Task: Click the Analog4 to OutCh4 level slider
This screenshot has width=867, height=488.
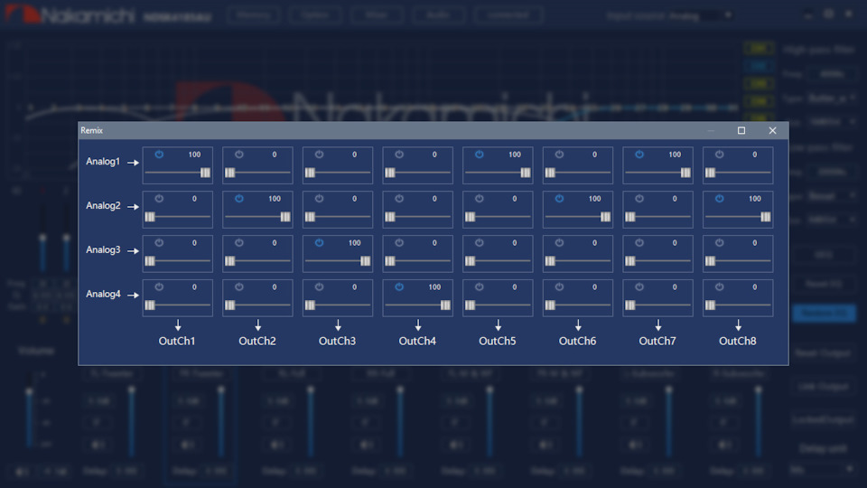Action: [418, 305]
